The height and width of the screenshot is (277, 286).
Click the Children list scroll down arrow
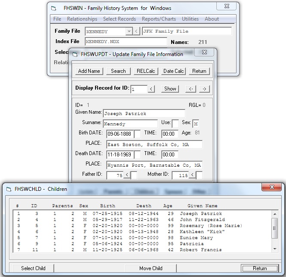point(275,249)
